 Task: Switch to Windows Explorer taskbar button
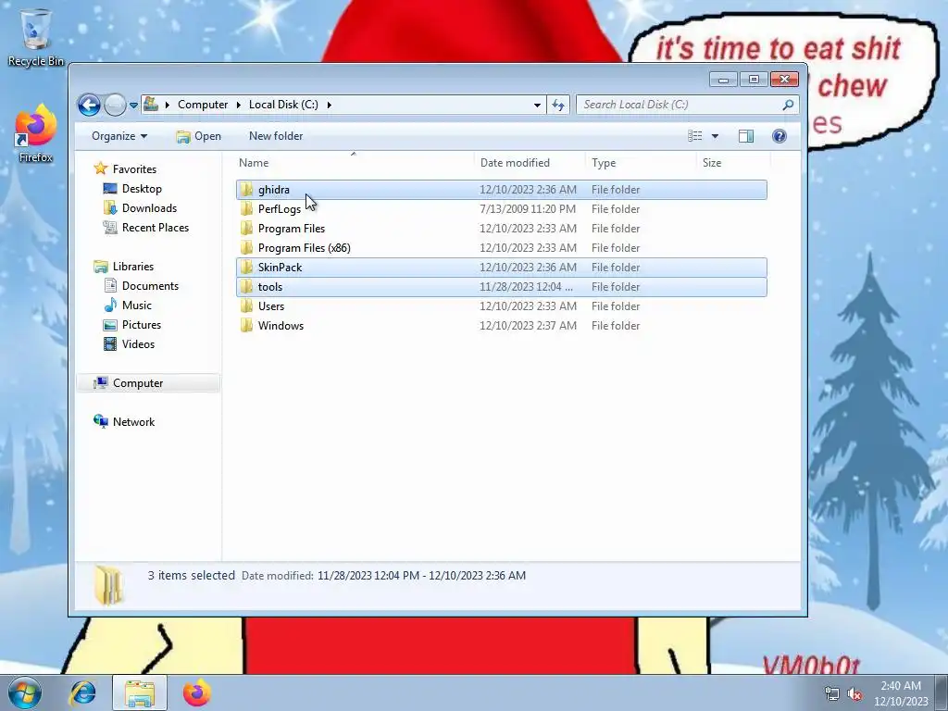(x=139, y=692)
